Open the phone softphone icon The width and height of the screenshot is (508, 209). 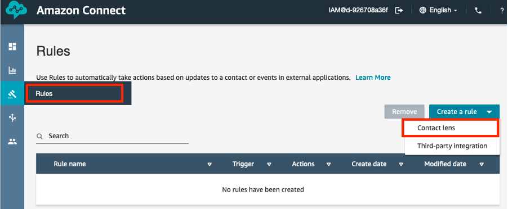478,10
